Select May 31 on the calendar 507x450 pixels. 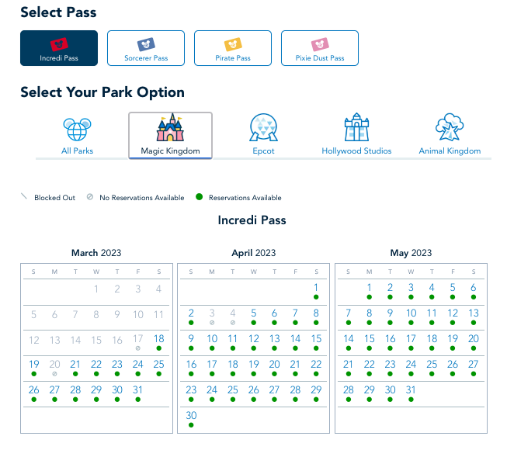pyautogui.click(x=411, y=389)
